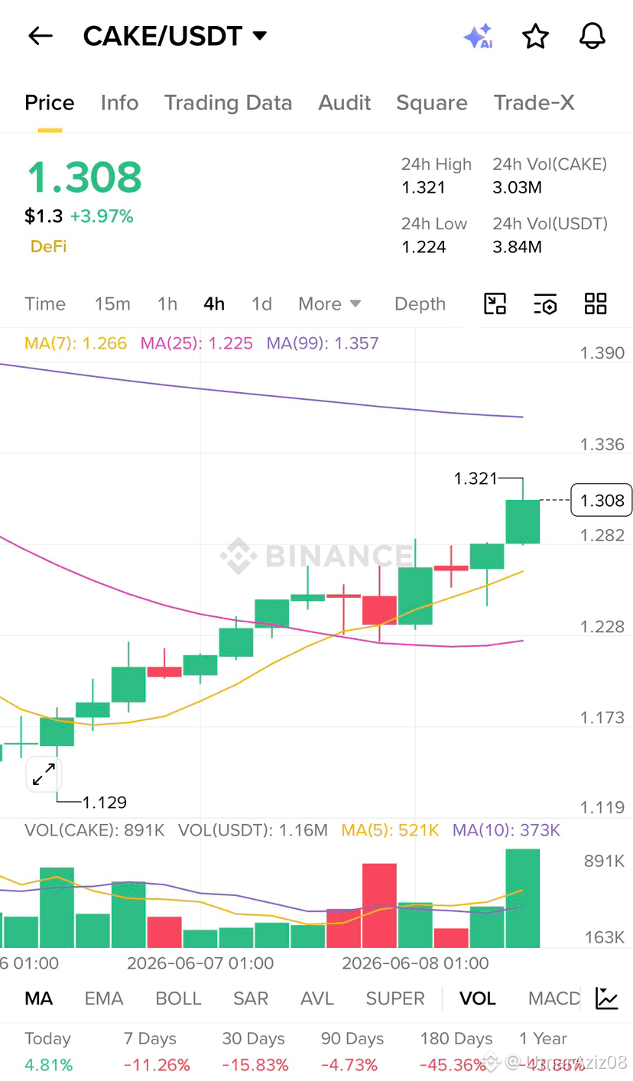The image size is (633, 1081).
Task: Toggle the BOLL indicator
Action: 178,998
